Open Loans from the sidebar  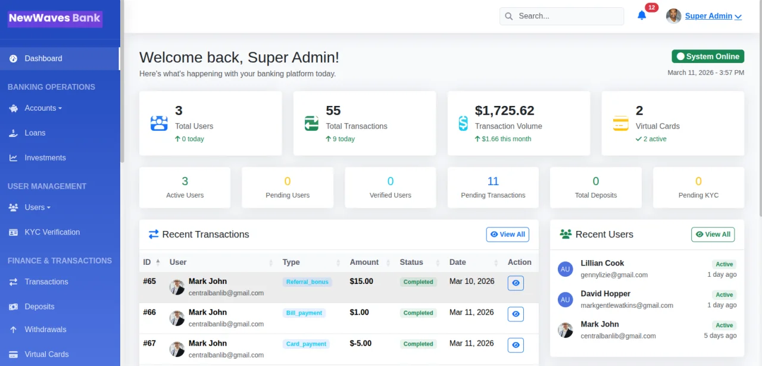coord(60,133)
